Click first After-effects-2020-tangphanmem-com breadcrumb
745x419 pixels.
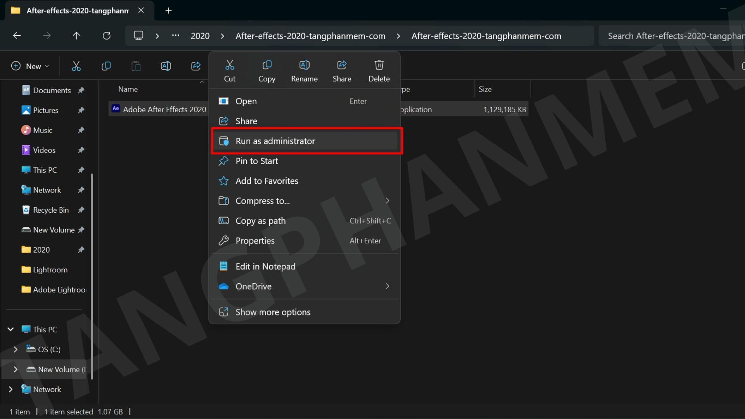click(310, 36)
